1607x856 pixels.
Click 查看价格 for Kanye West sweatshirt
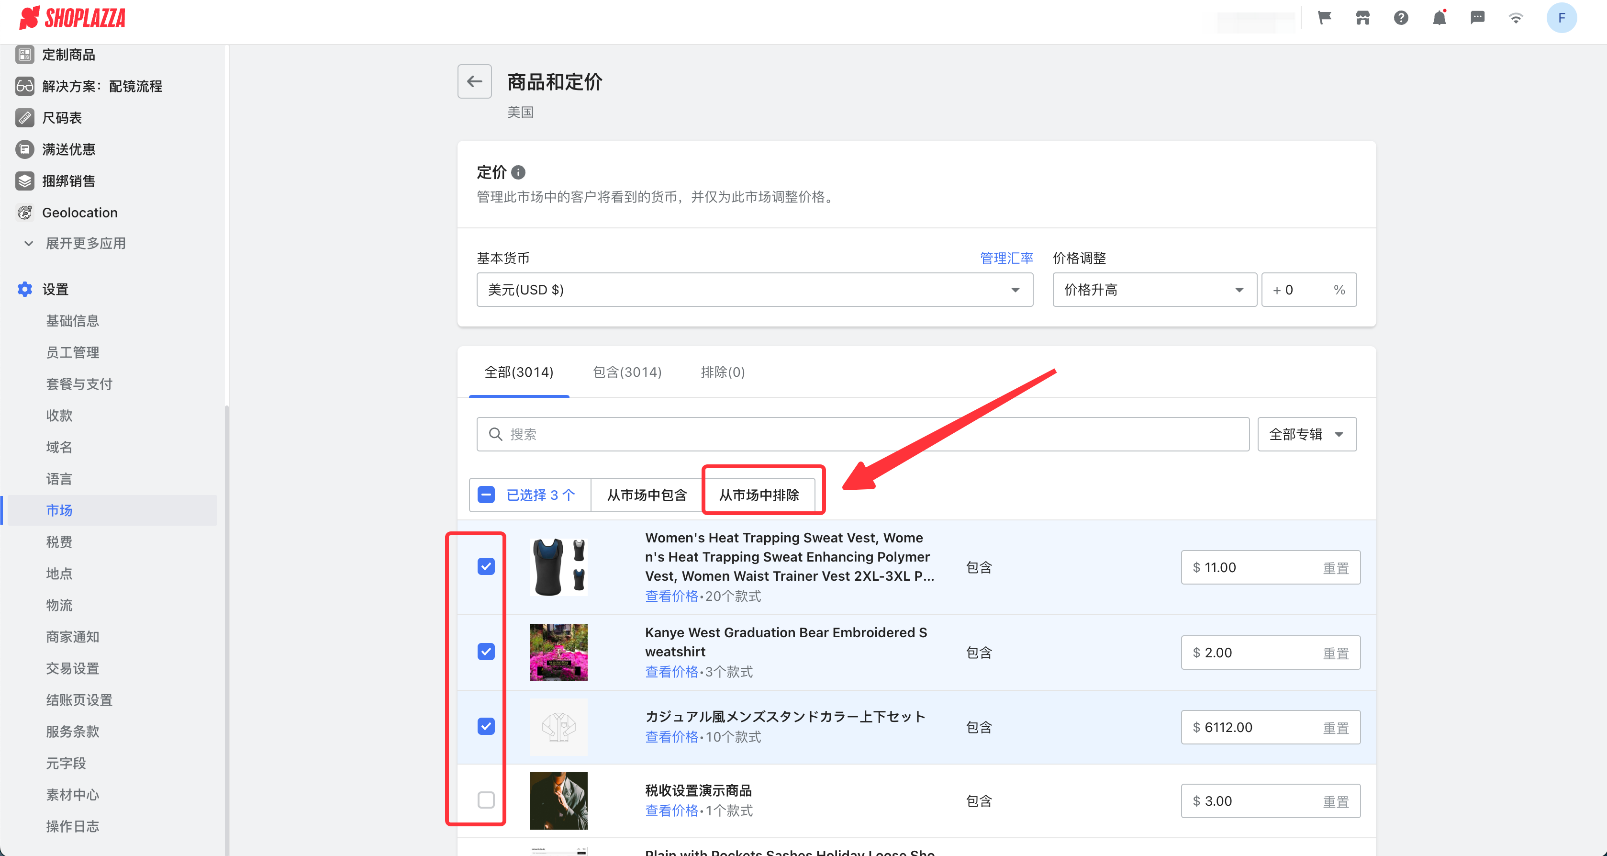point(671,671)
